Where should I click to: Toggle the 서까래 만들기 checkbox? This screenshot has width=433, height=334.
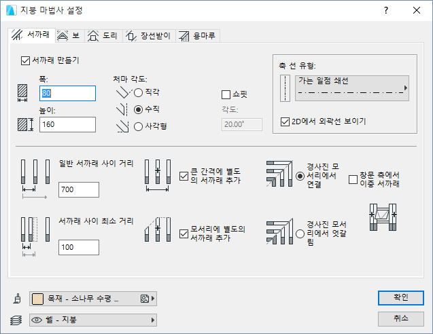27,60
